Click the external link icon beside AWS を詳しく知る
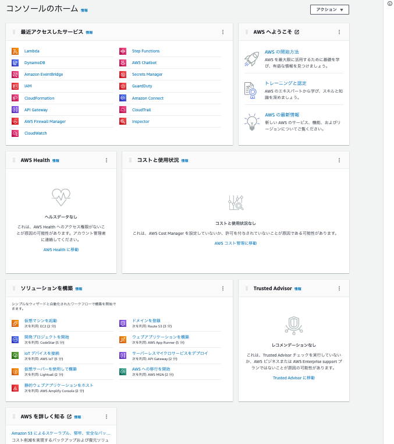 (x=69, y=417)
